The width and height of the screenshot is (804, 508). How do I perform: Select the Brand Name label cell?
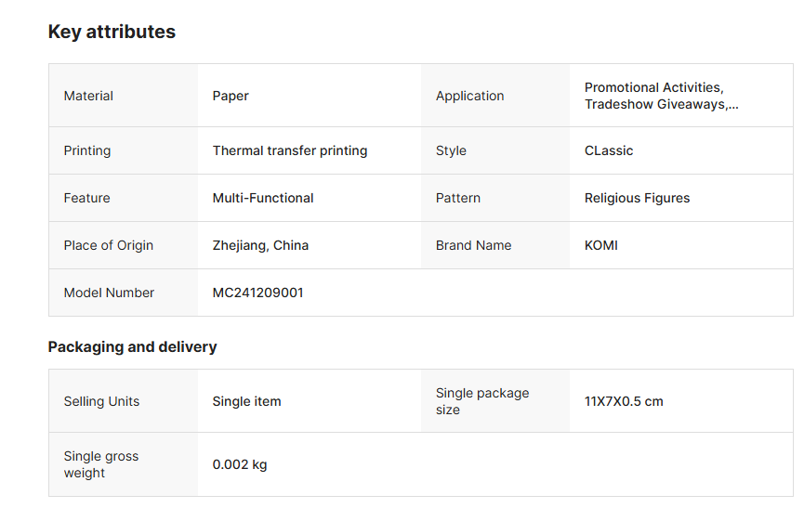click(473, 245)
